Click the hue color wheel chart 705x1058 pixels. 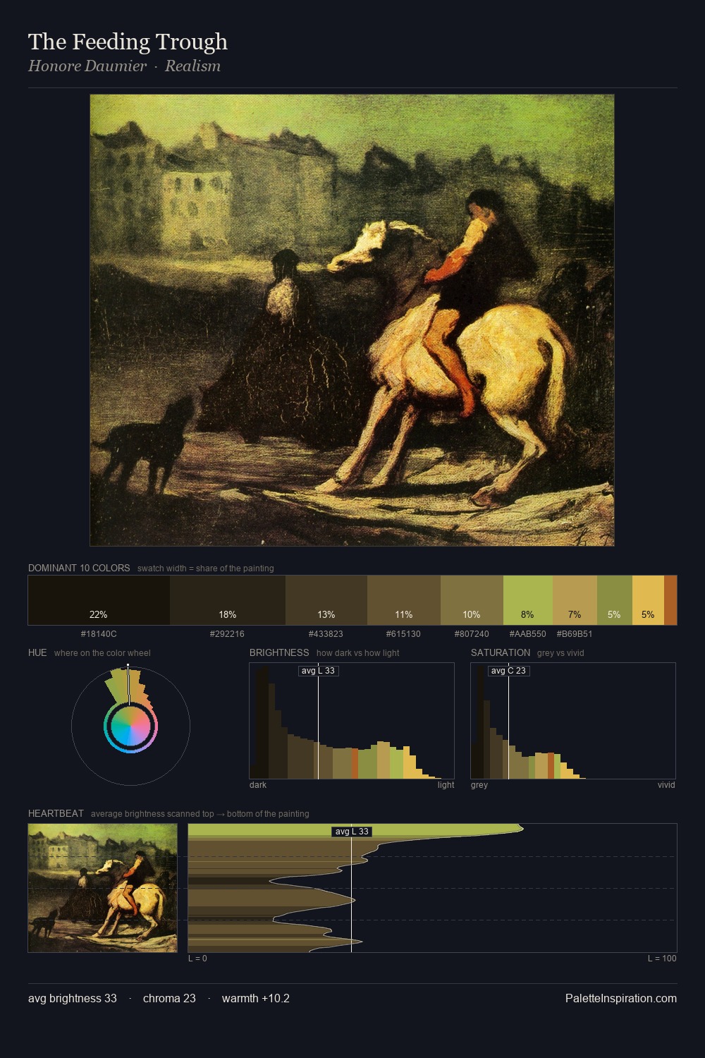point(130,726)
